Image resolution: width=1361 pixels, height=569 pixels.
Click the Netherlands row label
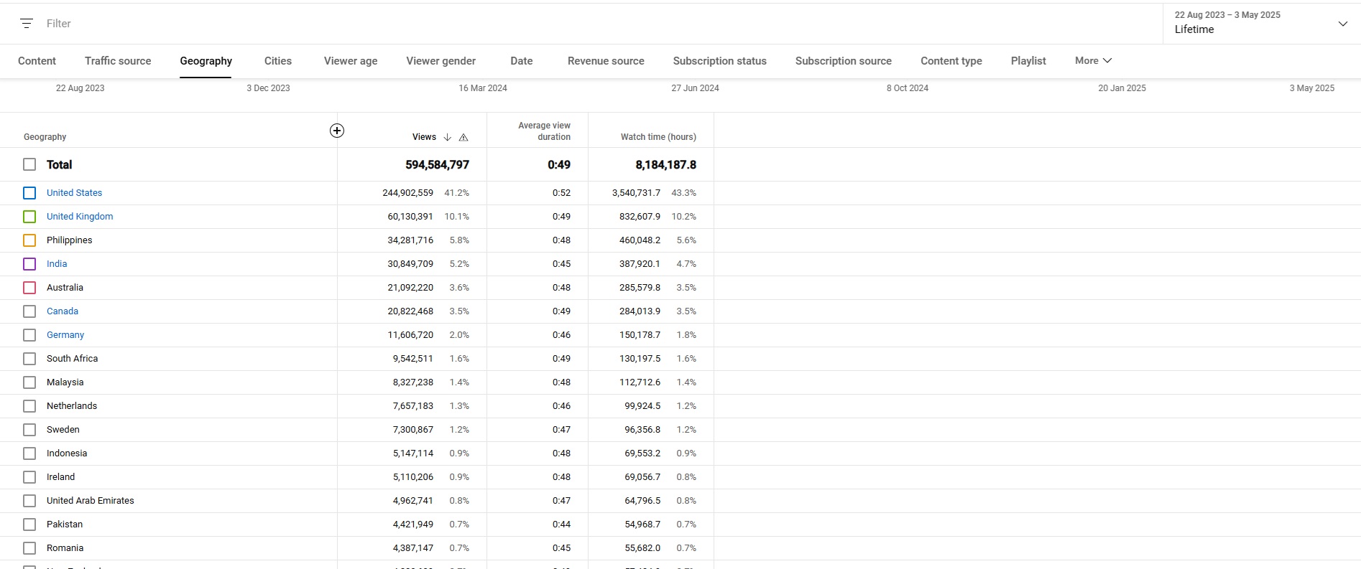pyautogui.click(x=72, y=406)
